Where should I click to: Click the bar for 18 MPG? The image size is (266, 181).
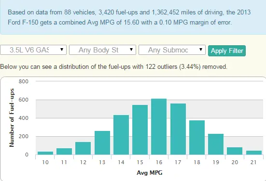coord(197,138)
